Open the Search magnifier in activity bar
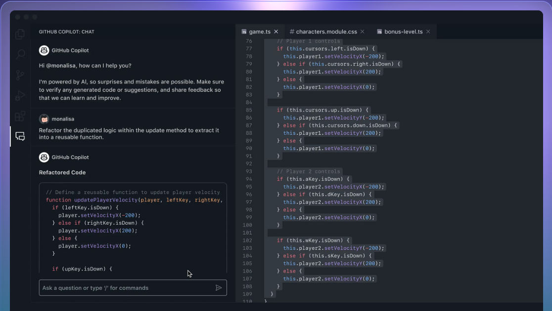552x311 pixels. pos(20,54)
